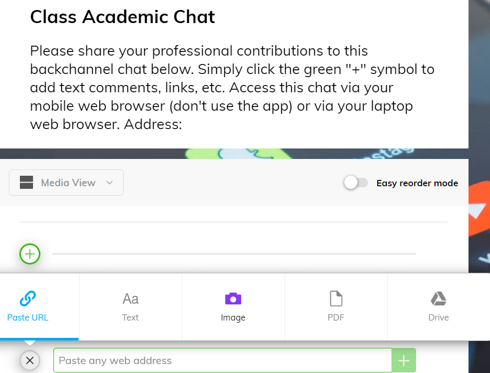The height and width of the screenshot is (373, 490).
Task: Choose the Aa Text icon
Action: pyautogui.click(x=130, y=299)
